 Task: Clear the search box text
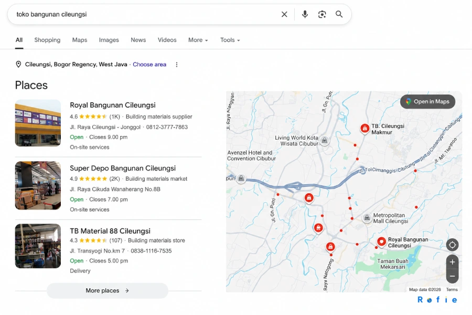point(284,14)
